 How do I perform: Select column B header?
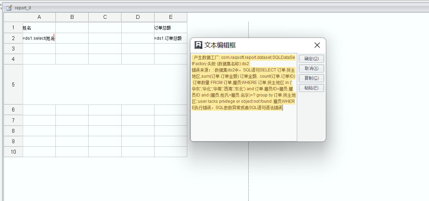click(x=72, y=17)
